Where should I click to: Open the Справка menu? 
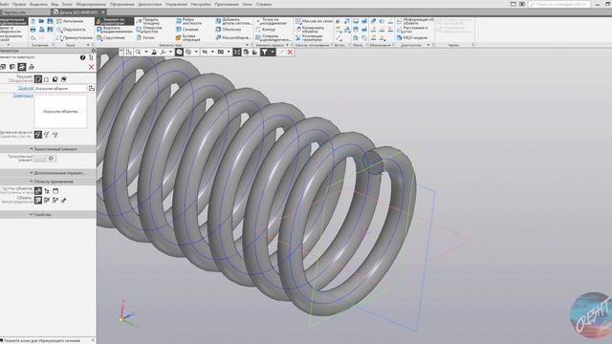(264, 4)
